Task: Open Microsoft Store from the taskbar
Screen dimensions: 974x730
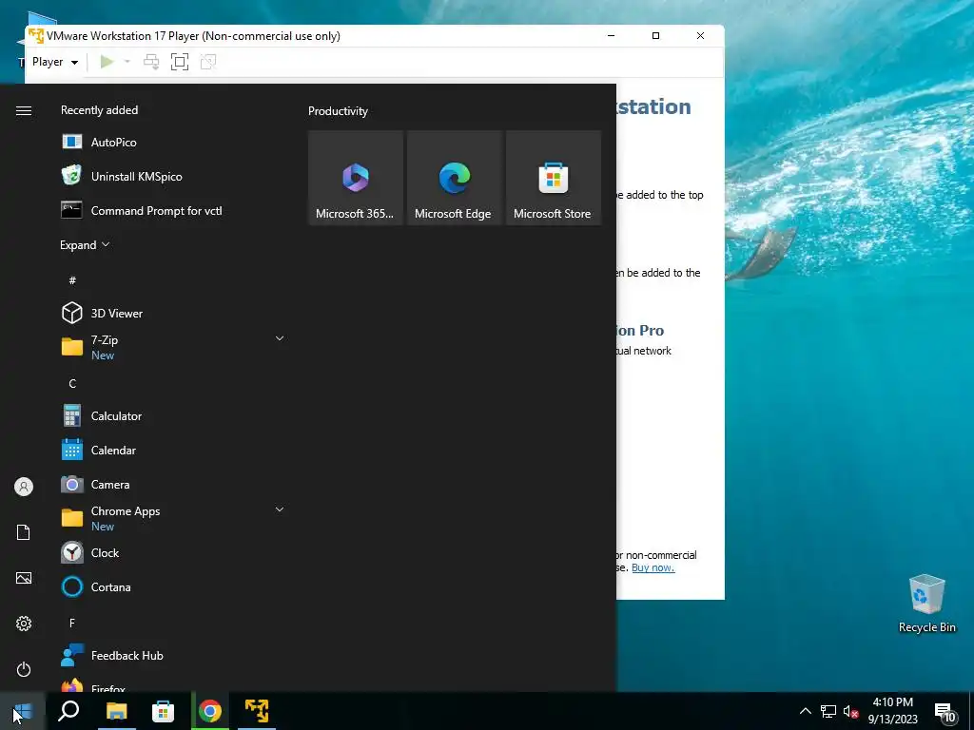Action: pos(163,711)
